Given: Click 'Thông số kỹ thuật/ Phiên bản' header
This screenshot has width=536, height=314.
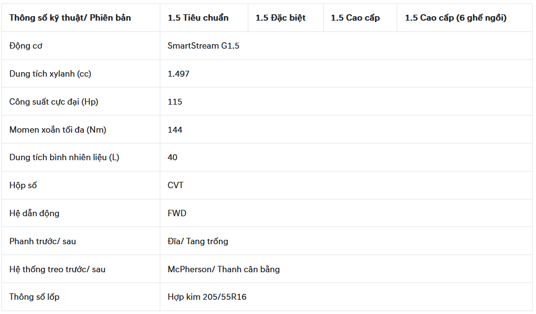Looking at the screenshot, I should coord(70,18).
